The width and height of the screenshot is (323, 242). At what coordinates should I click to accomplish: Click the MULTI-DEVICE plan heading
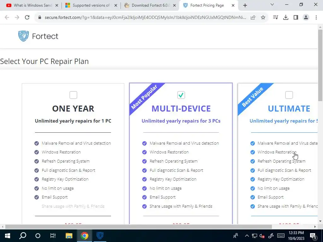click(x=181, y=109)
